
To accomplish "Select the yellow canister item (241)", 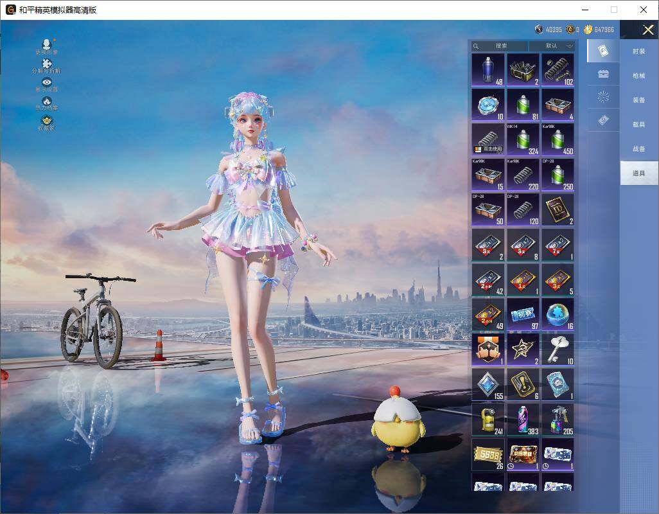I will pyautogui.click(x=488, y=420).
